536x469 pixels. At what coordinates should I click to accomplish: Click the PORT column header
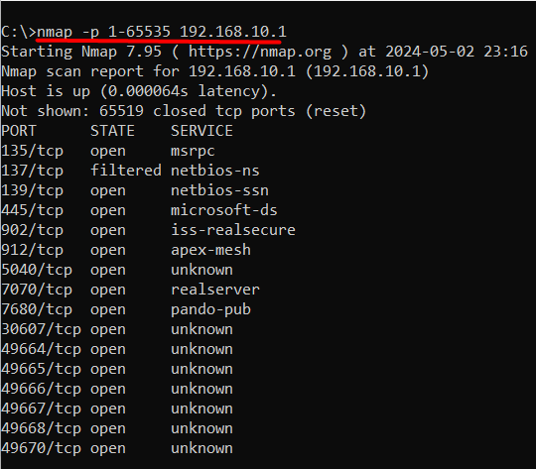19,131
